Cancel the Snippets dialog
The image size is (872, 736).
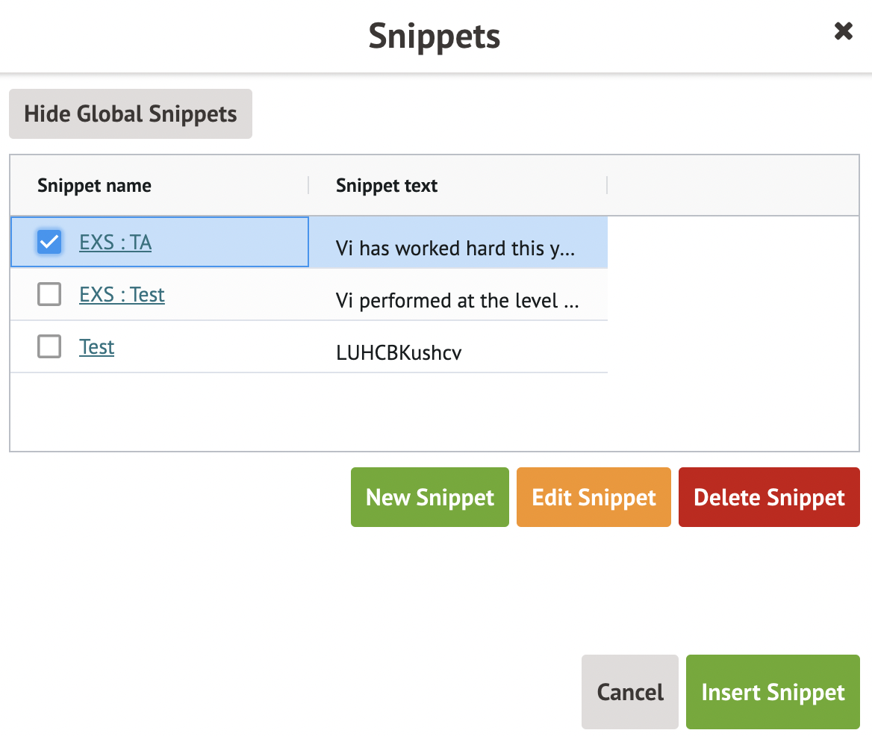pos(629,692)
